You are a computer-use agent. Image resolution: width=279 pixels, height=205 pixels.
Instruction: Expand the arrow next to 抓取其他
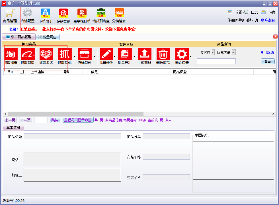(x=74, y=57)
